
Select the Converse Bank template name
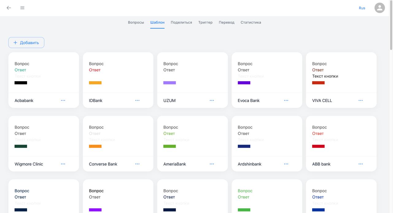pyautogui.click(x=103, y=164)
